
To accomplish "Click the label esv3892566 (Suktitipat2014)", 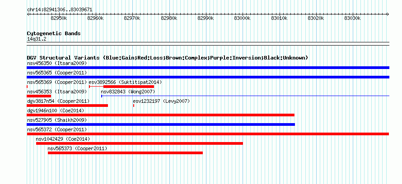I will click(126, 82).
